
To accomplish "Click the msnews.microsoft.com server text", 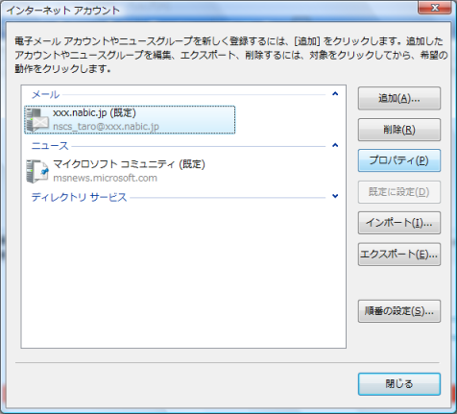I will 105,178.
